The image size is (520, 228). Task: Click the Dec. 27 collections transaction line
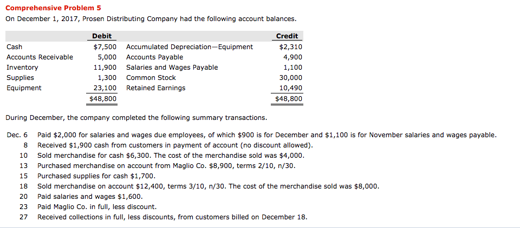point(172,217)
